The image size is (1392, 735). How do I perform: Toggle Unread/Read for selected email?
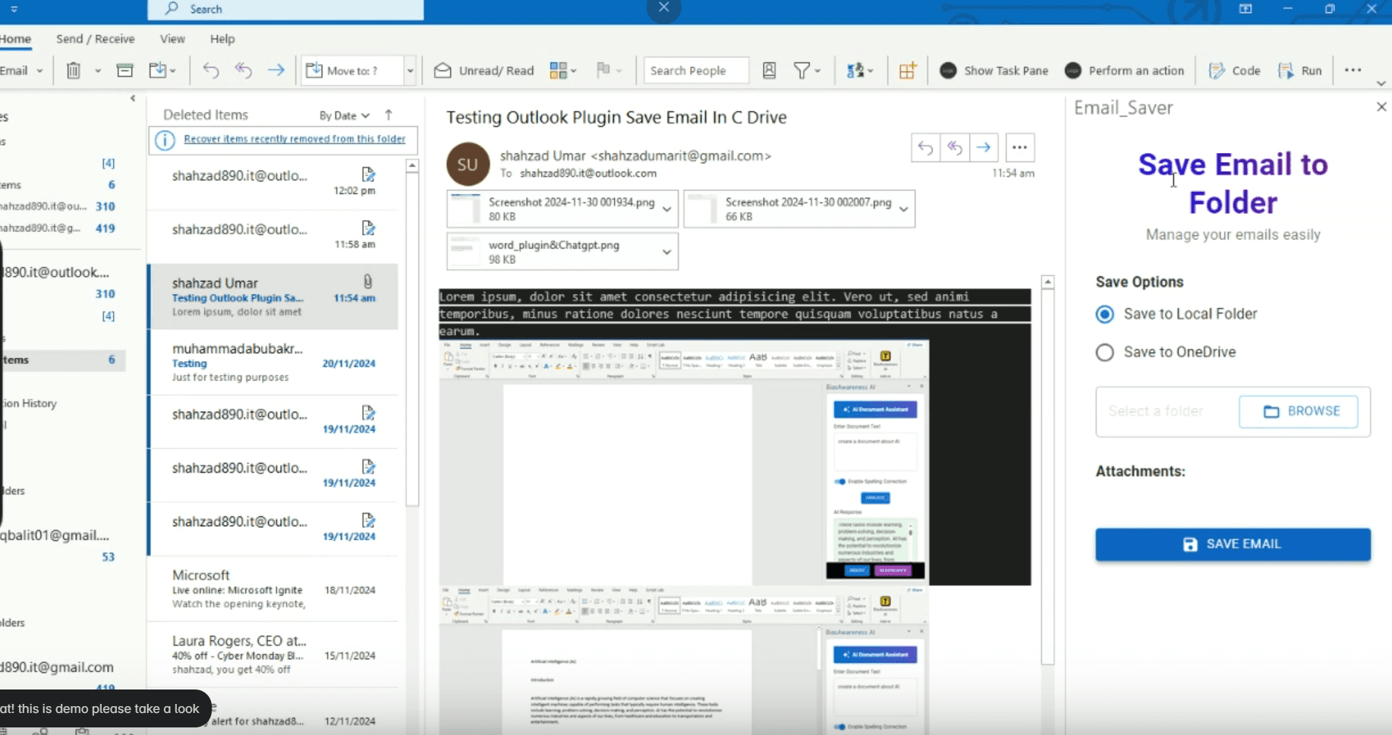tap(484, 71)
